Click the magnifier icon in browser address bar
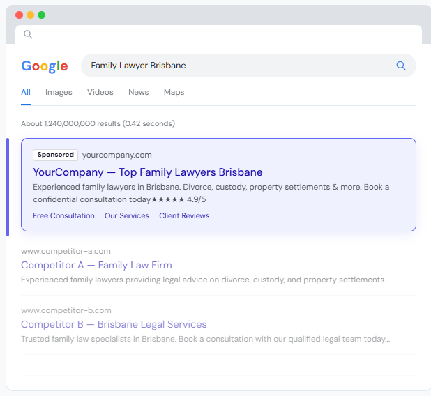The height and width of the screenshot is (396, 431). point(28,34)
